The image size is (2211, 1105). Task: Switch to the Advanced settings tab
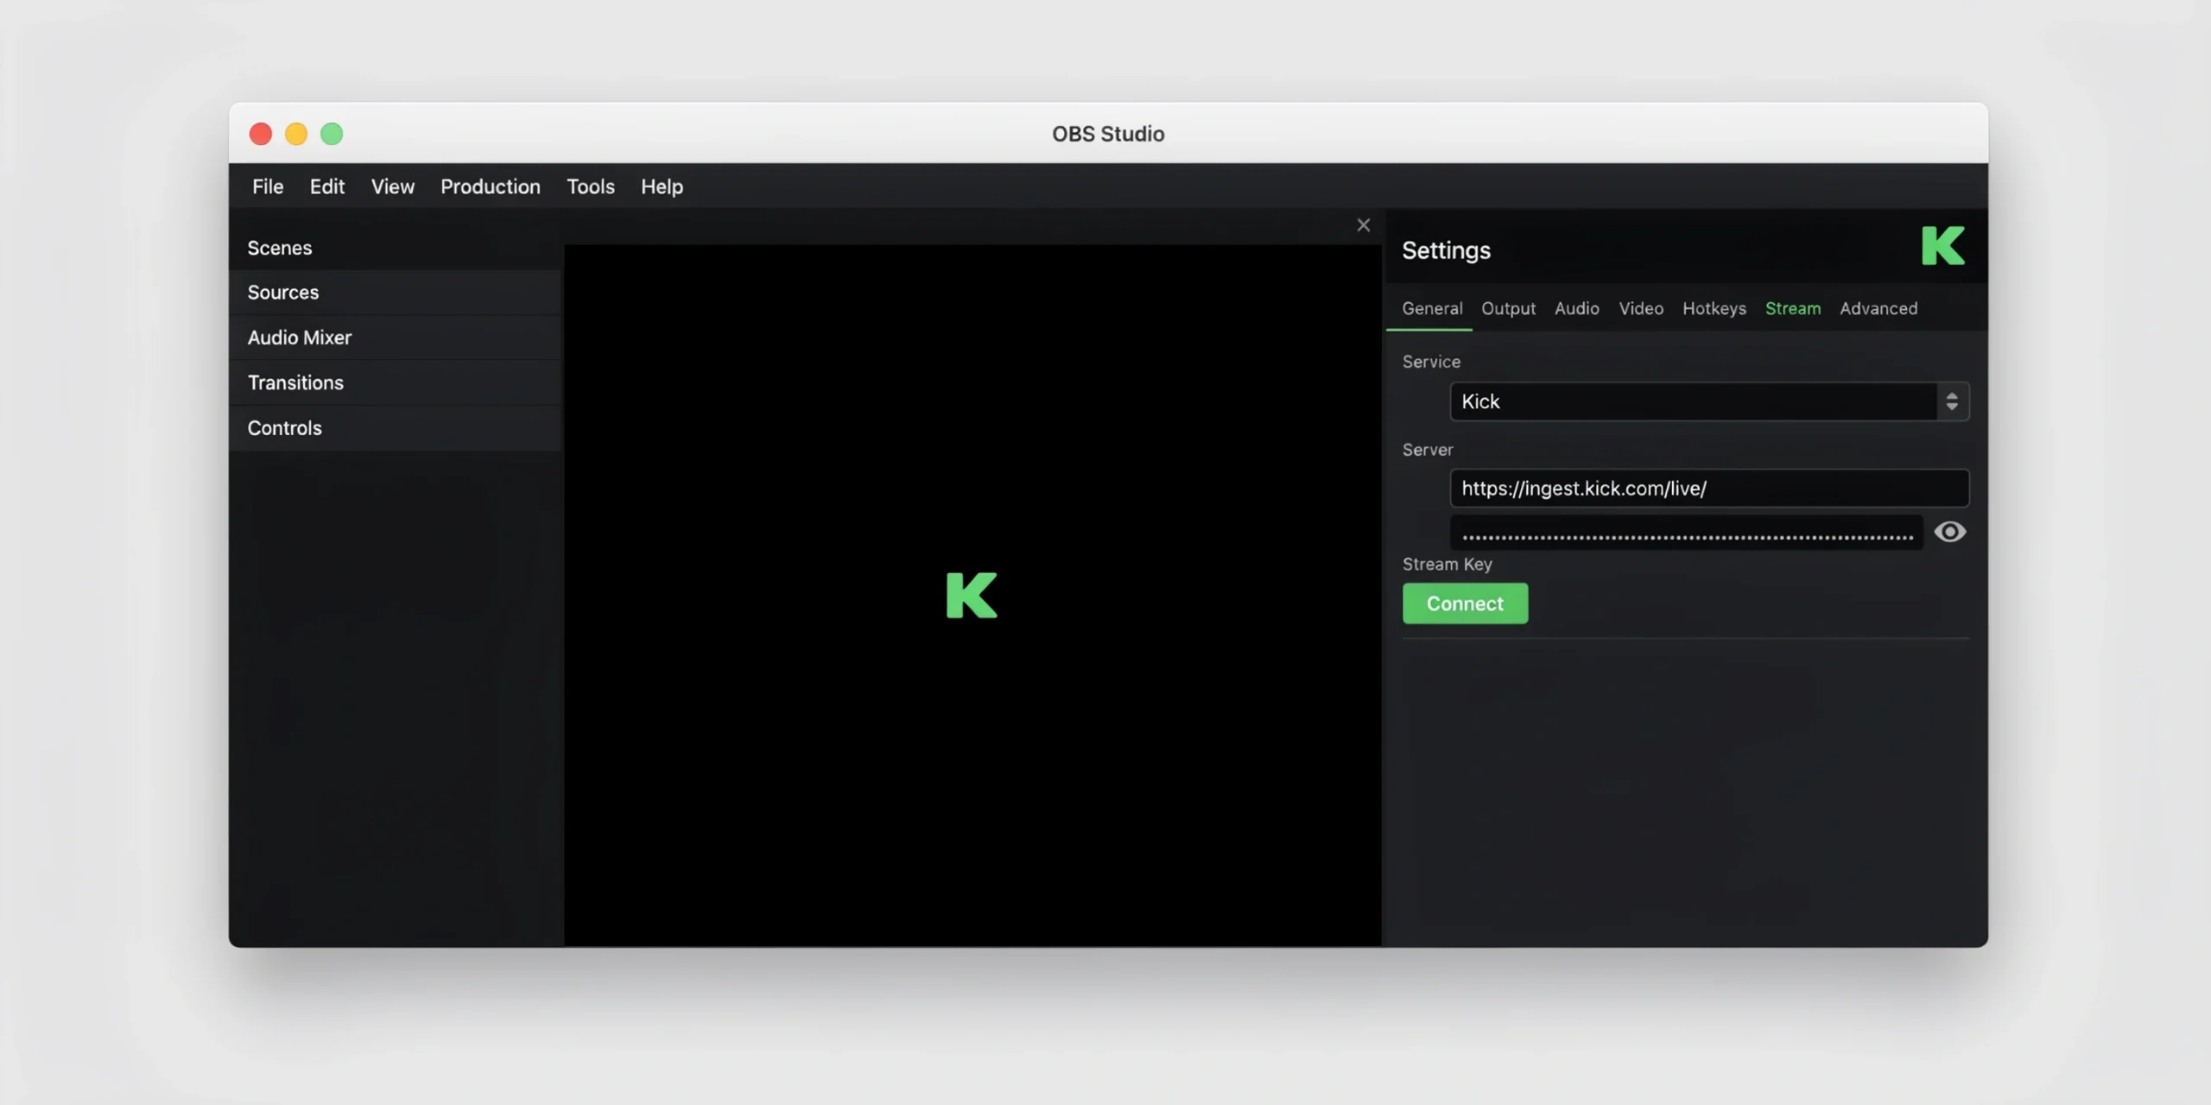(1878, 308)
